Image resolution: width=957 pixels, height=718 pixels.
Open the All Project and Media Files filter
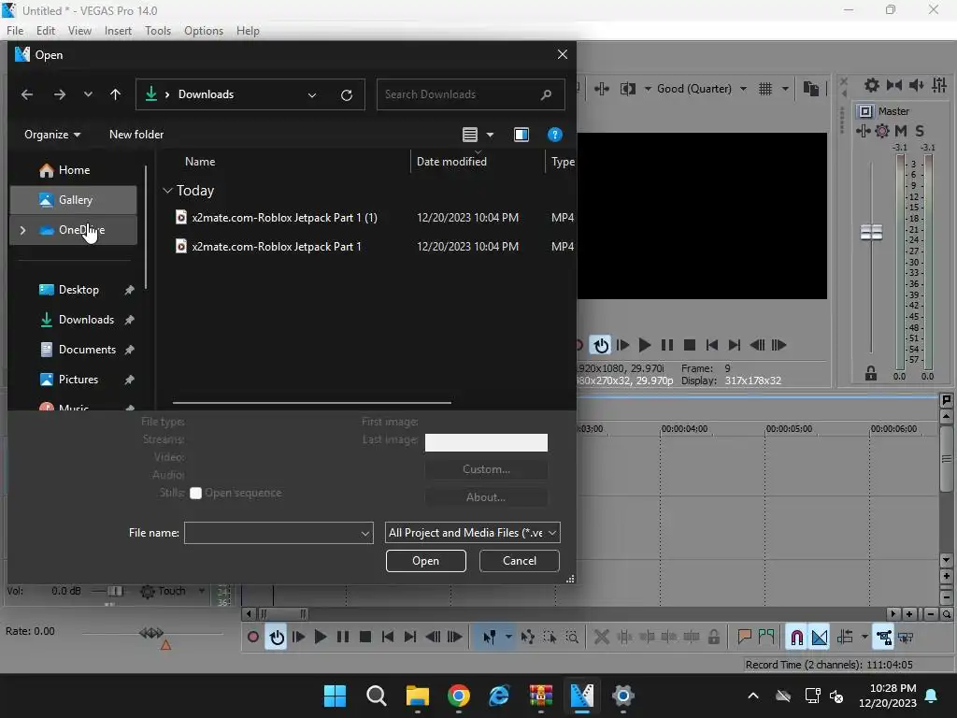point(472,533)
